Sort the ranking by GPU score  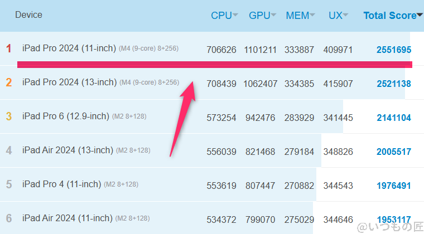pos(262,16)
